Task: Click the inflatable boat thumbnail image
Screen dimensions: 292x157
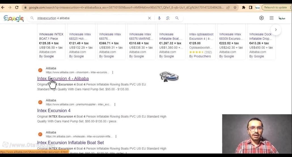Action: click(169, 76)
